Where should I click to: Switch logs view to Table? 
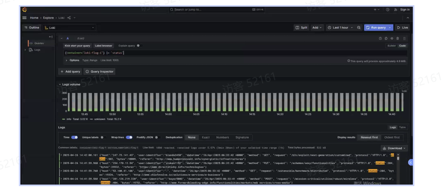click(402, 128)
